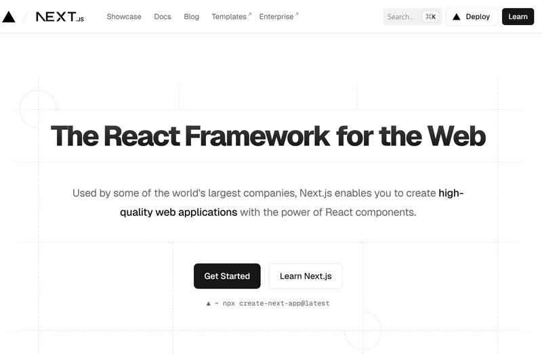Click external arrow icon beside Templates

[x=250, y=14]
